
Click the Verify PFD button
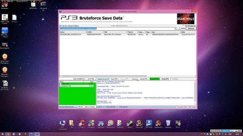point(165,79)
